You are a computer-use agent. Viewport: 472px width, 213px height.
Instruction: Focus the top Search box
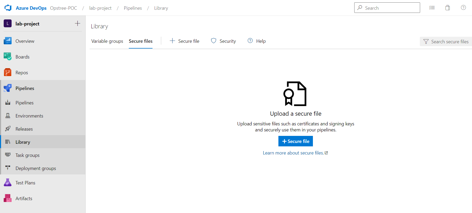(x=387, y=8)
